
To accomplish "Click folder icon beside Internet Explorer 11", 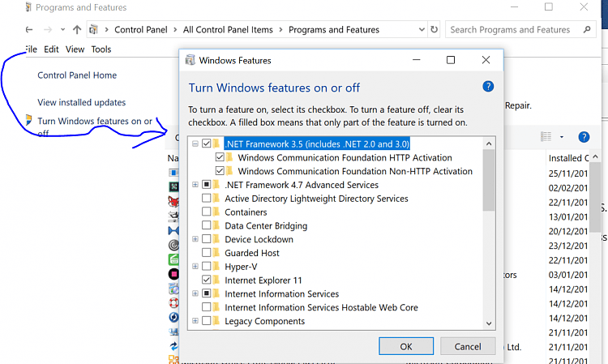I will pos(216,280).
